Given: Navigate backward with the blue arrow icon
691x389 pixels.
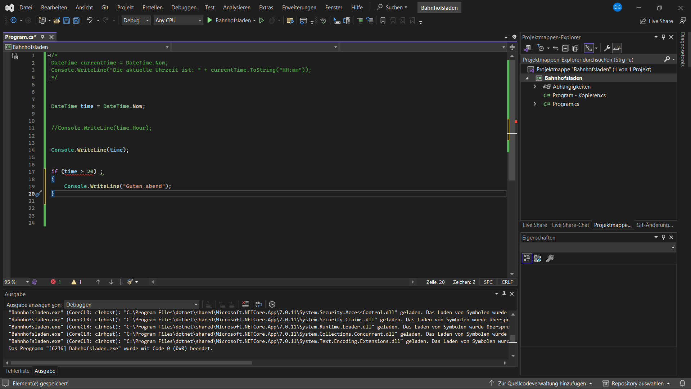Looking at the screenshot, I should 13,21.
